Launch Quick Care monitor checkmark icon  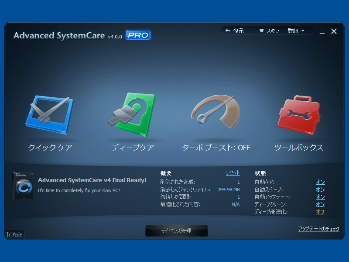(x=49, y=115)
